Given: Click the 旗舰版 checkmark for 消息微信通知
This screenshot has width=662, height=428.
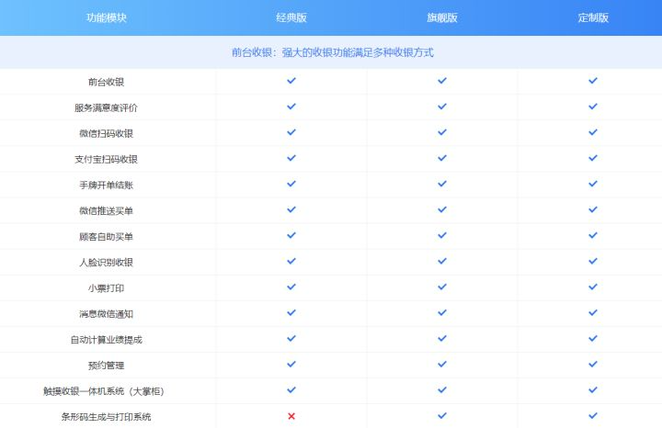Looking at the screenshot, I should 442,312.
